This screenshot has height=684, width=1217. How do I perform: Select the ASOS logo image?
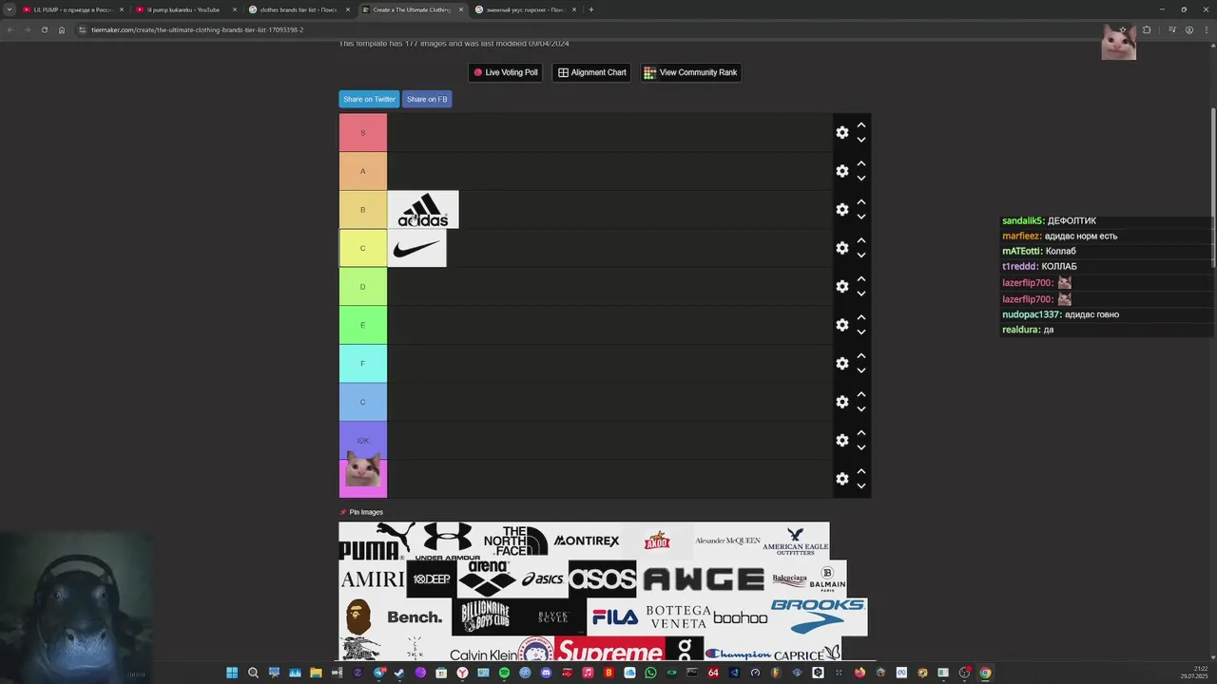(x=603, y=579)
